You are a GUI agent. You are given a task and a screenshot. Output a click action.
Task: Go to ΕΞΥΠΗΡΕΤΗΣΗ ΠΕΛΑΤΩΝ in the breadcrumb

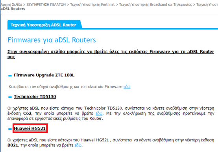[46, 5]
